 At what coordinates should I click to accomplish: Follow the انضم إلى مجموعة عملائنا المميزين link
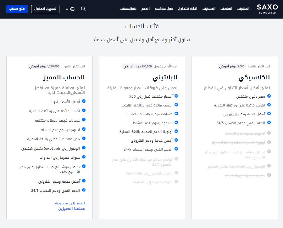click(x=70, y=206)
